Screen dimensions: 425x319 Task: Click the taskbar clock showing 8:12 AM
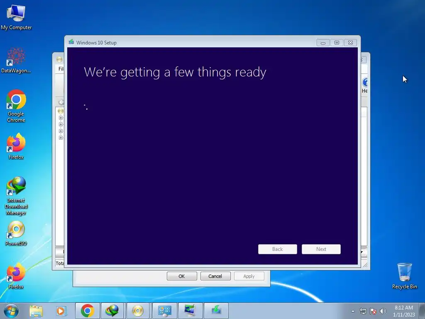[x=404, y=311]
